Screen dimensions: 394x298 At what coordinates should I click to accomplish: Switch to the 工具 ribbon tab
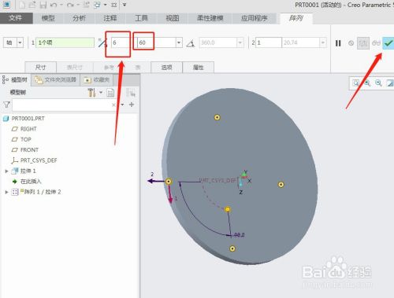[x=141, y=18]
